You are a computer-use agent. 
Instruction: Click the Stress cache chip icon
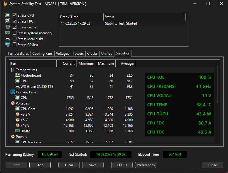tap(8, 27)
